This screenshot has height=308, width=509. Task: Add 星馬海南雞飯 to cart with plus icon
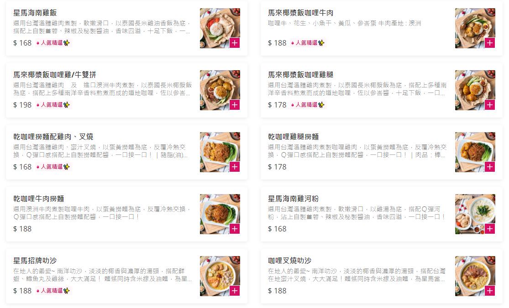[234, 43]
